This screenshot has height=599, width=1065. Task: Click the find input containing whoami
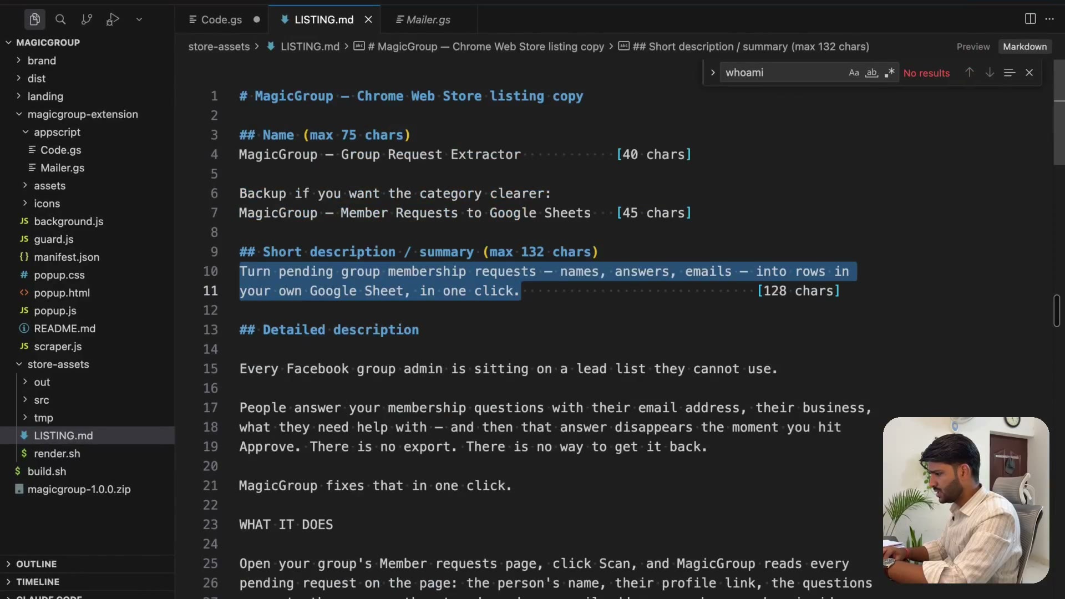(x=783, y=73)
